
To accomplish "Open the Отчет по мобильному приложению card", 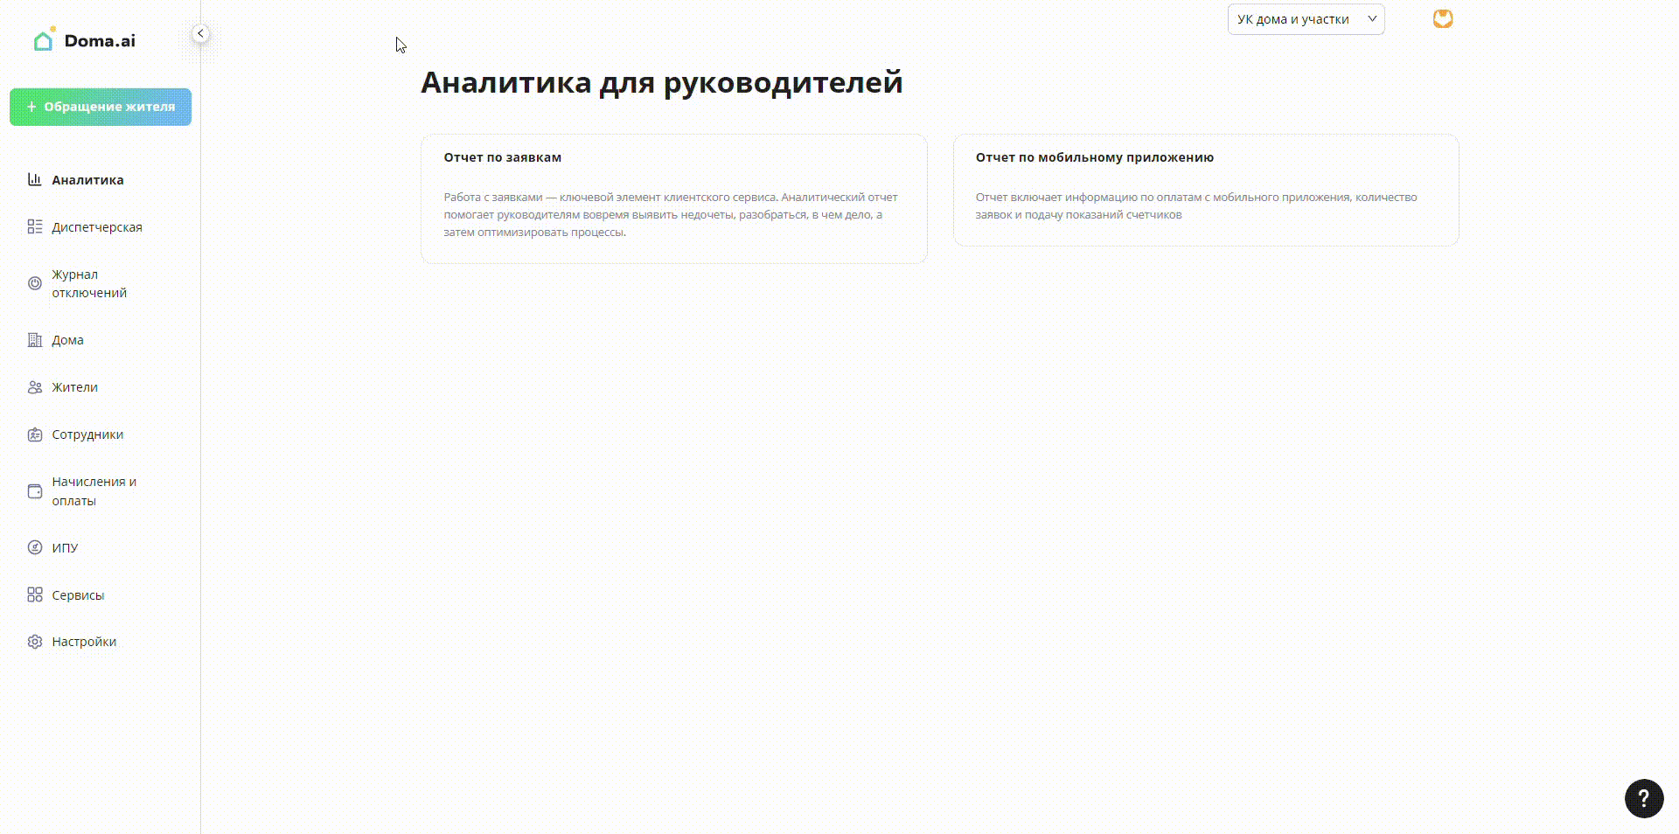I will click(x=1206, y=190).
